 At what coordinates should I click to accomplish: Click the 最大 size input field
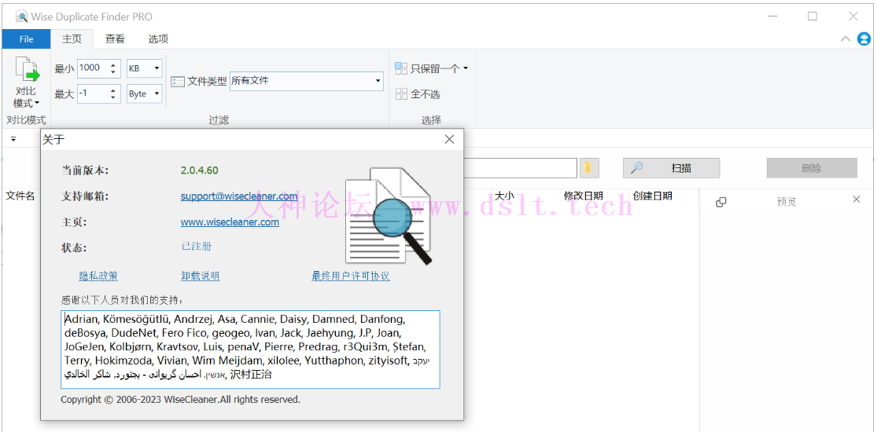point(93,94)
